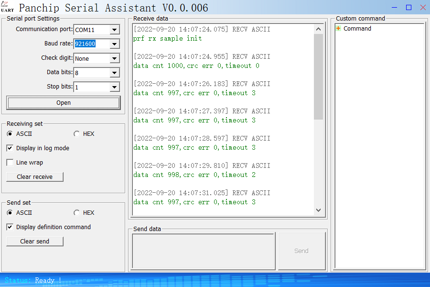Click the 921600 baud rate field

pos(92,44)
